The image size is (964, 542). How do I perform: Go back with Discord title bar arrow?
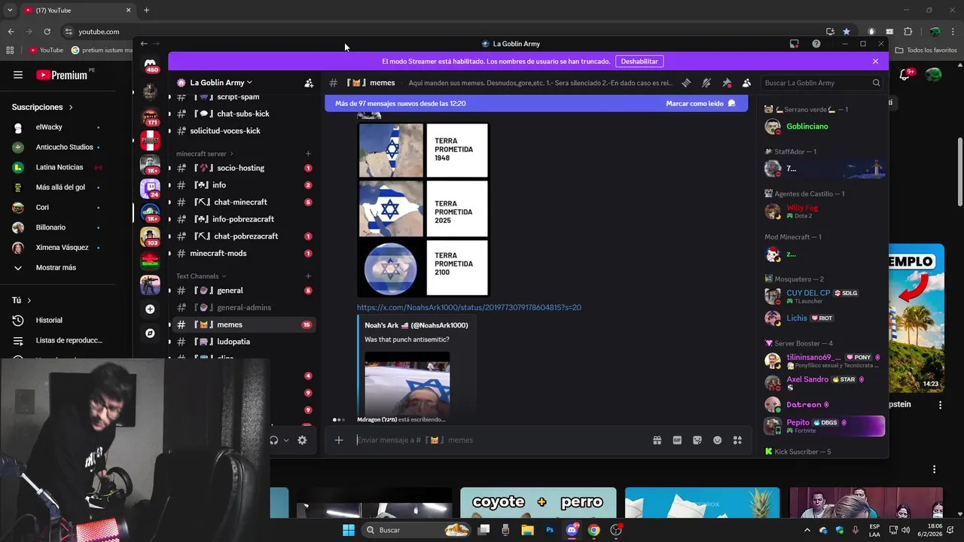tap(144, 44)
